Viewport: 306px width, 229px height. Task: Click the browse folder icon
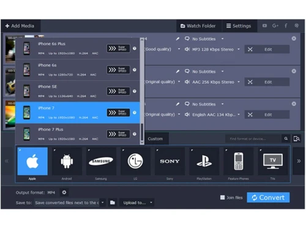[113, 203]
